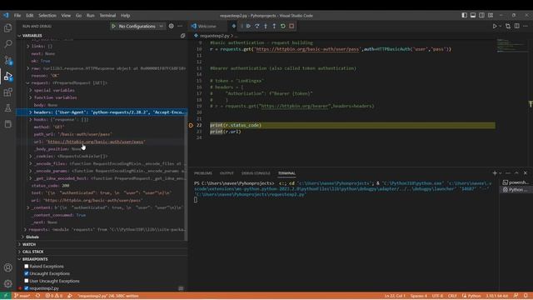Switch to the Debug Console tab
The height and width of the screenshot is (300, 533).
tap(256, 173)
